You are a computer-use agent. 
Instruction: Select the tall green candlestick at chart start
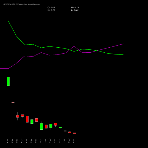pyautogui.click(x=8, y=81)
